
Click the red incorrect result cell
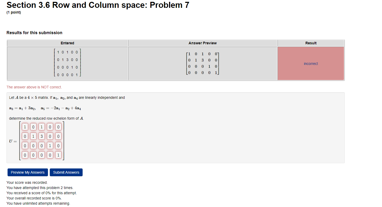tap(311, 63)
